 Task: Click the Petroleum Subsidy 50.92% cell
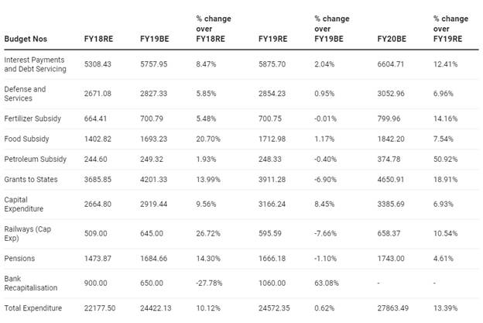pos(445,160)
